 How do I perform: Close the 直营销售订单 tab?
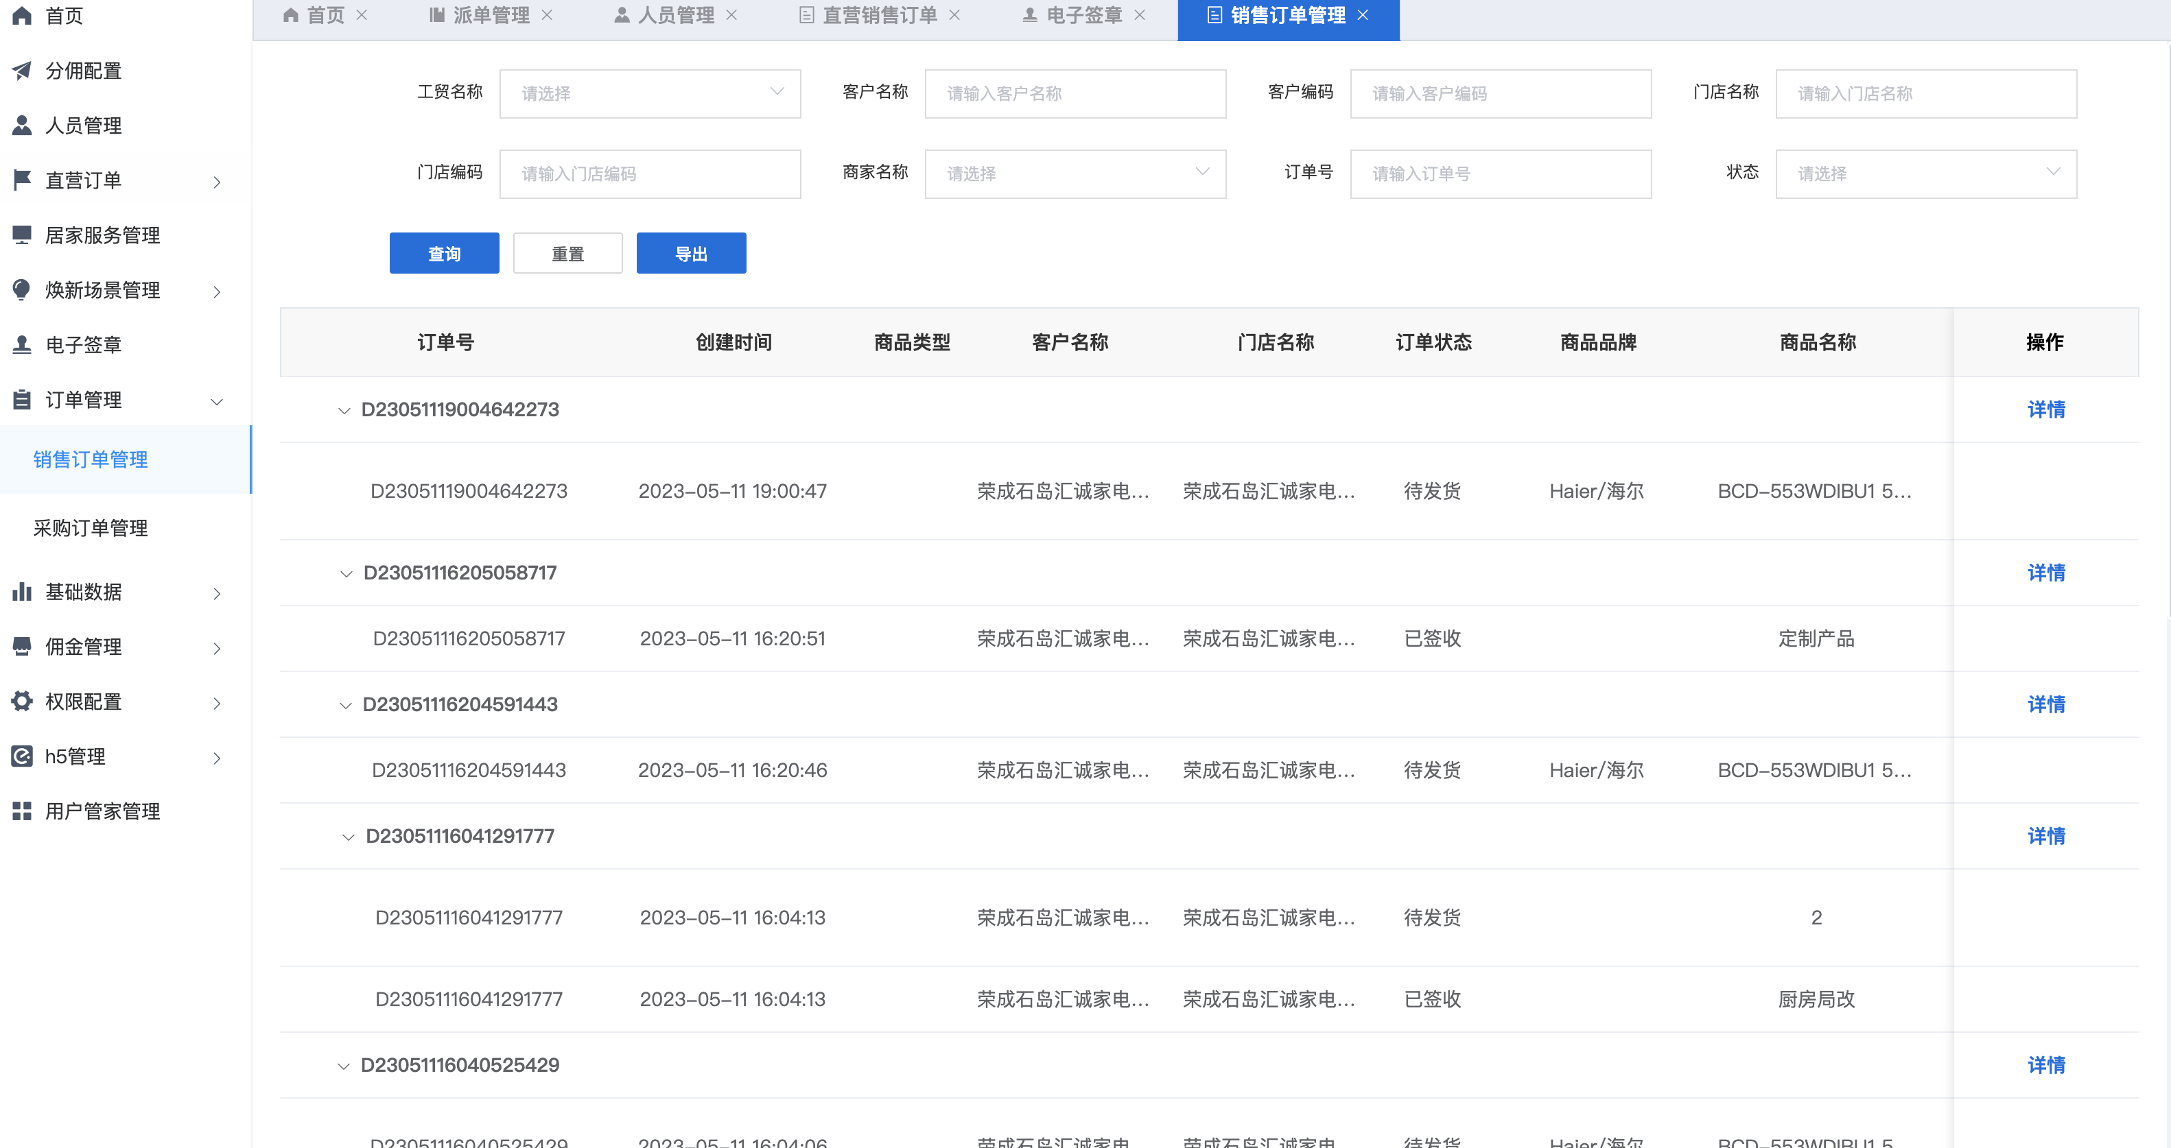point(955,15)
